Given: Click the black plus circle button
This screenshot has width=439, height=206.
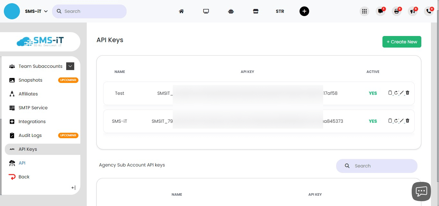Looking at the screenshot, I should tap(304, 11).
